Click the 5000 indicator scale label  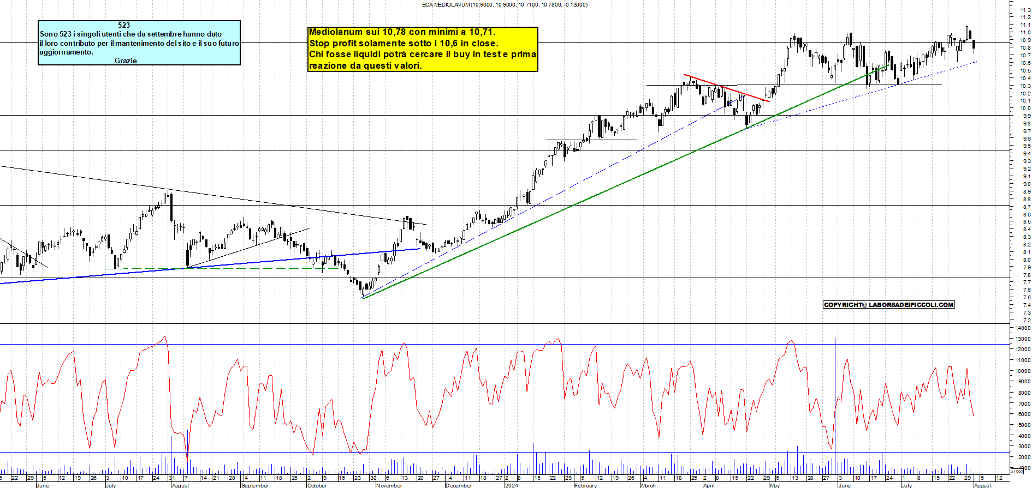1024,425
